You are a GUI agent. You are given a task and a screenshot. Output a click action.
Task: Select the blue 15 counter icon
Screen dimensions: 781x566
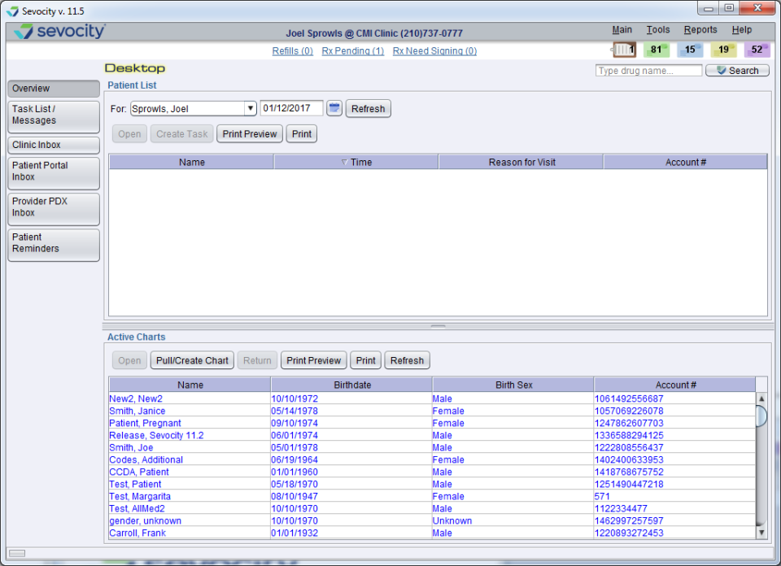pyautogui.click(x=690, y=50)
